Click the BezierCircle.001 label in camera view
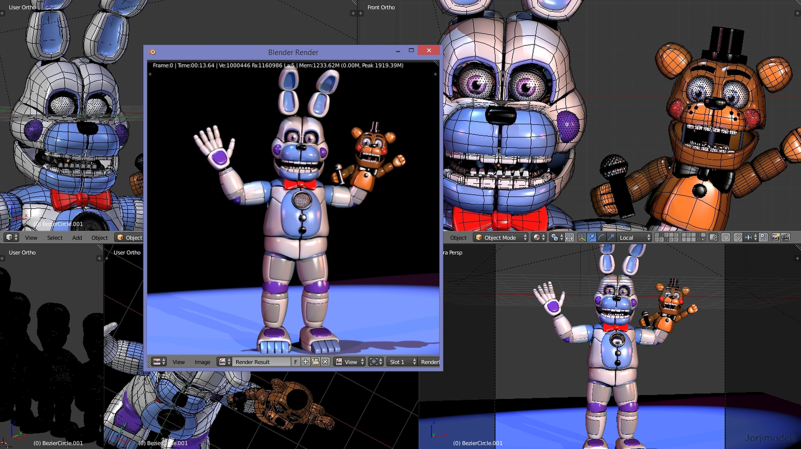Viewport: 801px width, 449px height. pos(478,443)
